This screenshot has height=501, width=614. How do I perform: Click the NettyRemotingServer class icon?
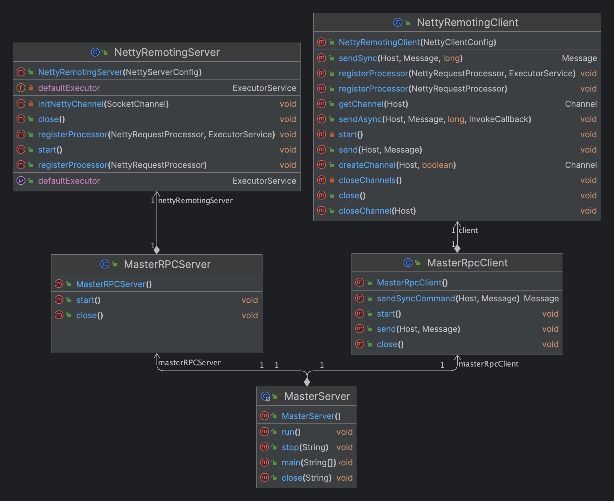[95, 52]
